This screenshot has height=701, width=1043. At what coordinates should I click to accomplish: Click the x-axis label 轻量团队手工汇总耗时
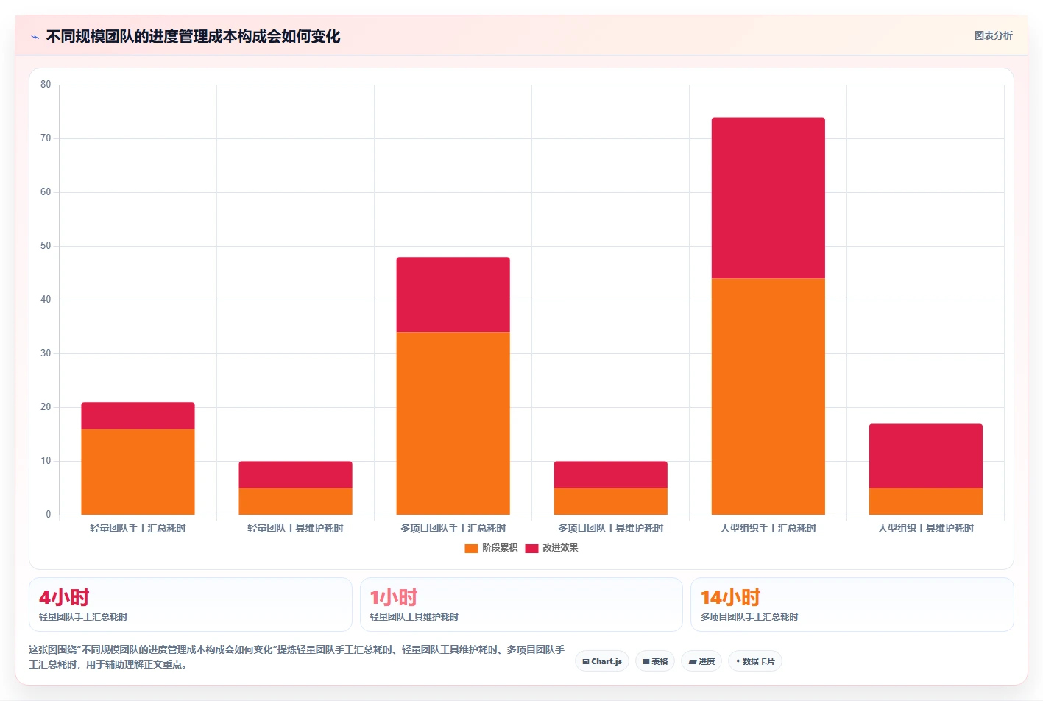[x=138, y=528]
